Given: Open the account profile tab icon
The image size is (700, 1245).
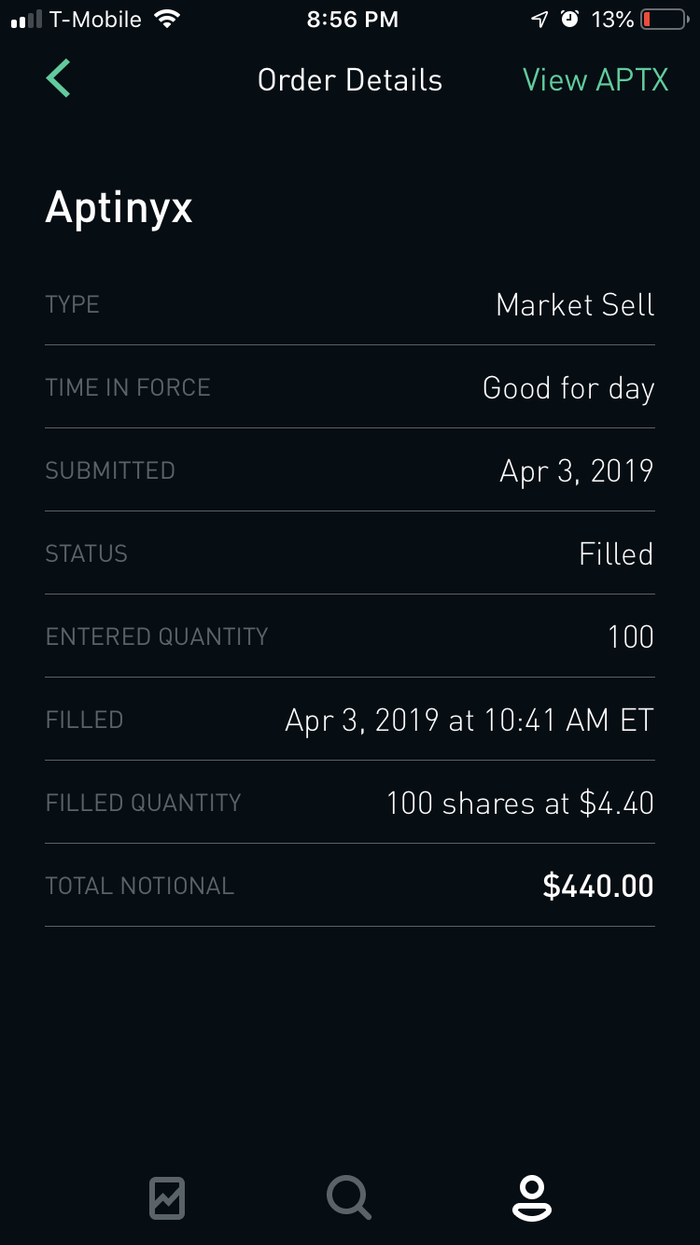Looking at the screenshot, I should (x=531, y=1197).
